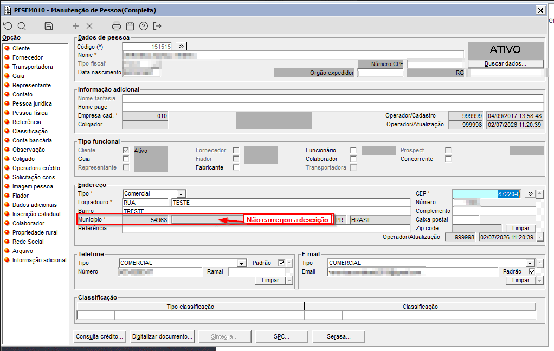Viewport: 554px width, 351px height.
Task: Delete the record with the X toolbar icon
Action: pyautogui.click(x=89, y=26)
